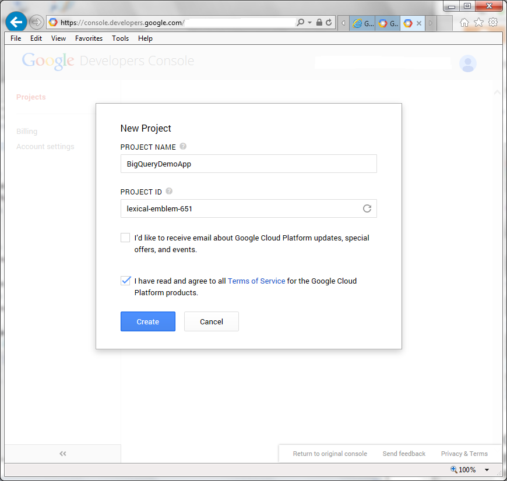Viewport: 507px width, 481px height.
Task: Open the browser Tools gear icon
Action: tap(493, 22)
